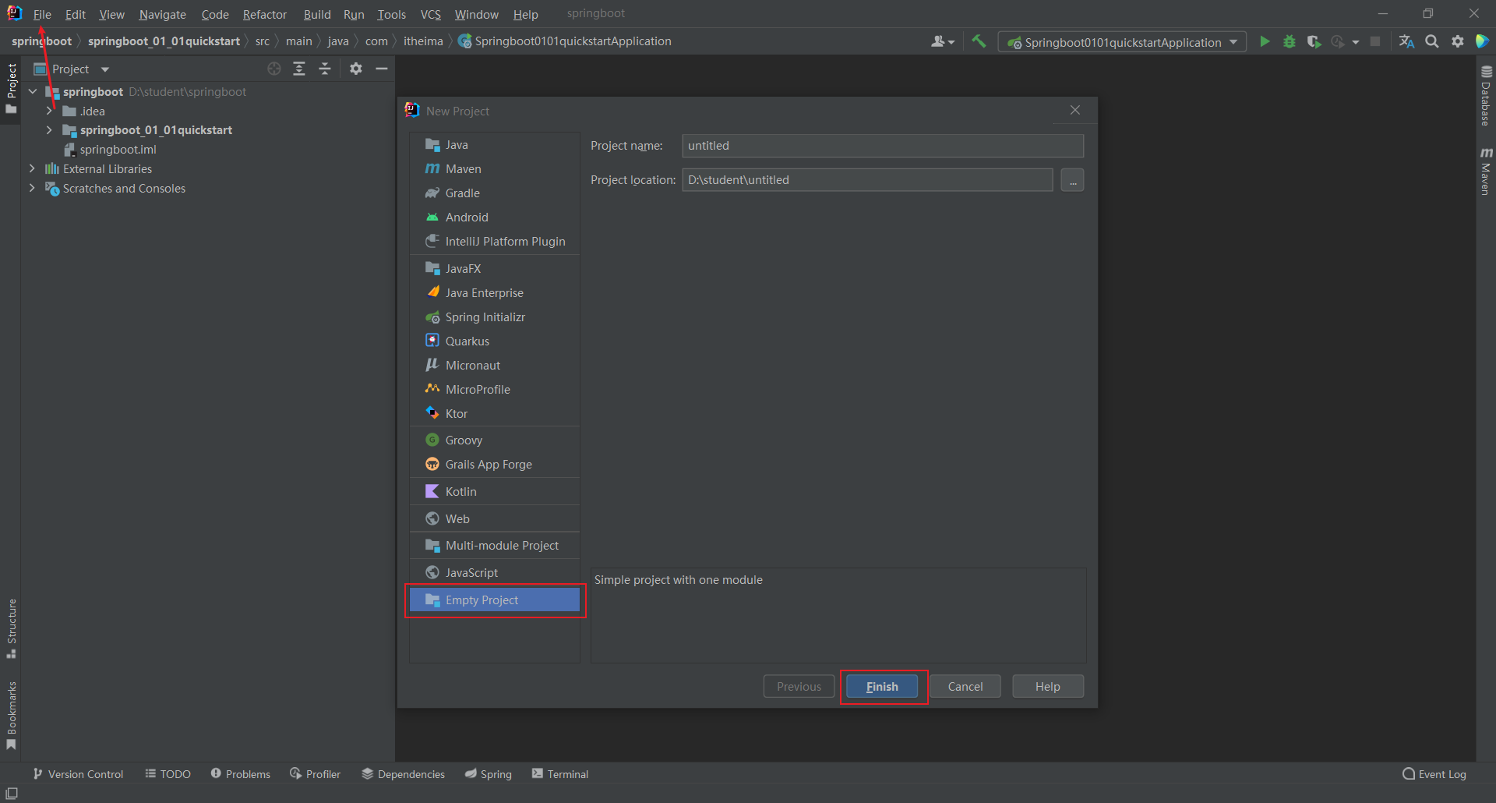Expand the springboot_01_01quickstart module node
This screenshot has height=803, width=1496.
pos(49,129)
